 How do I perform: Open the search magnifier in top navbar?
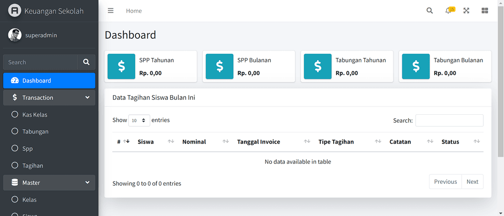429,11
